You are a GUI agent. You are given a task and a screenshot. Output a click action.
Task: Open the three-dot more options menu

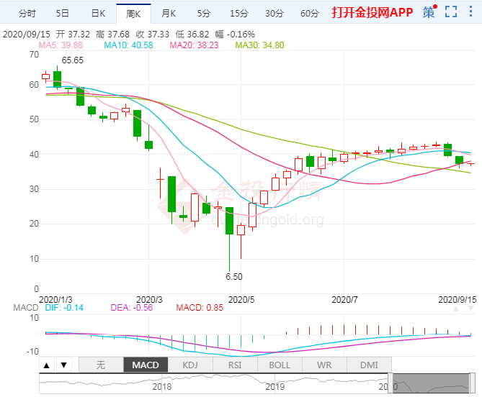click(x=470, y=12)
